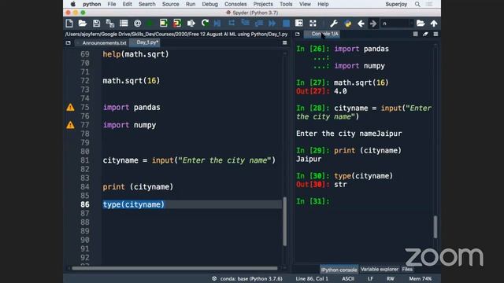The width and height of the screenshot is (504, 283).
Task: Switch to Announcements.txt tab
Action: pyautogui.click(x=104, y=42)
